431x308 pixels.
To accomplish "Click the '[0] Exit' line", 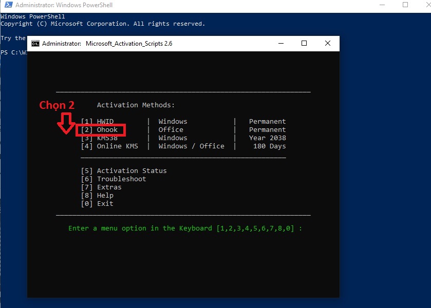I will [x=97, y=204].
